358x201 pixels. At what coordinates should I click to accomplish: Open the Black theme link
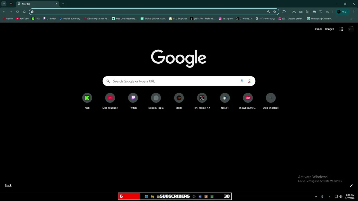click(8, 185)
